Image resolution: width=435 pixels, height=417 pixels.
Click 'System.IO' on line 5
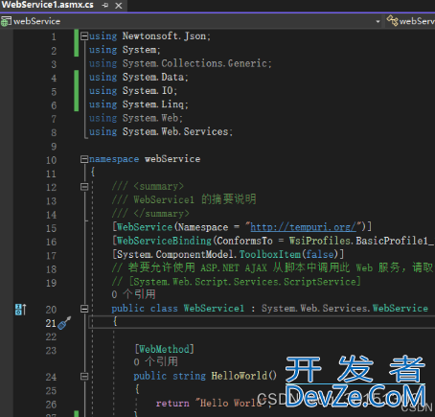148,91
